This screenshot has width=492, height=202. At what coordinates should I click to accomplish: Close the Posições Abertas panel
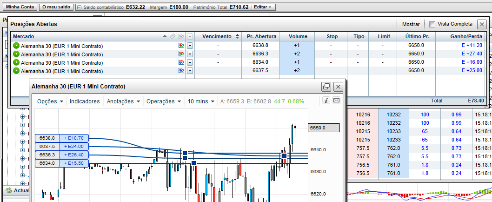tap(482, 24)
